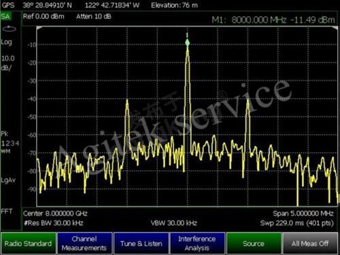
Task: Click the 1234 trace status indicator
Action: [10, 143]
